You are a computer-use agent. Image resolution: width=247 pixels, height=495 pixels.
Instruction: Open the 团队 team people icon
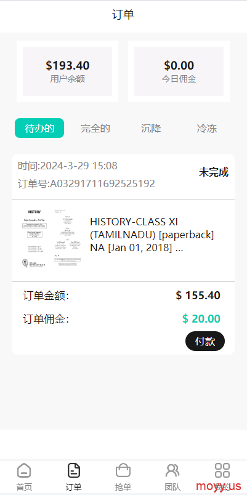tap(172, 471)
